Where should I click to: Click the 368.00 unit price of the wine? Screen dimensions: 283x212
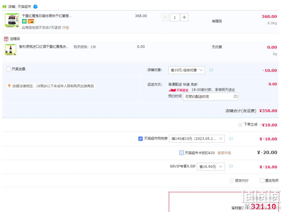141,16
